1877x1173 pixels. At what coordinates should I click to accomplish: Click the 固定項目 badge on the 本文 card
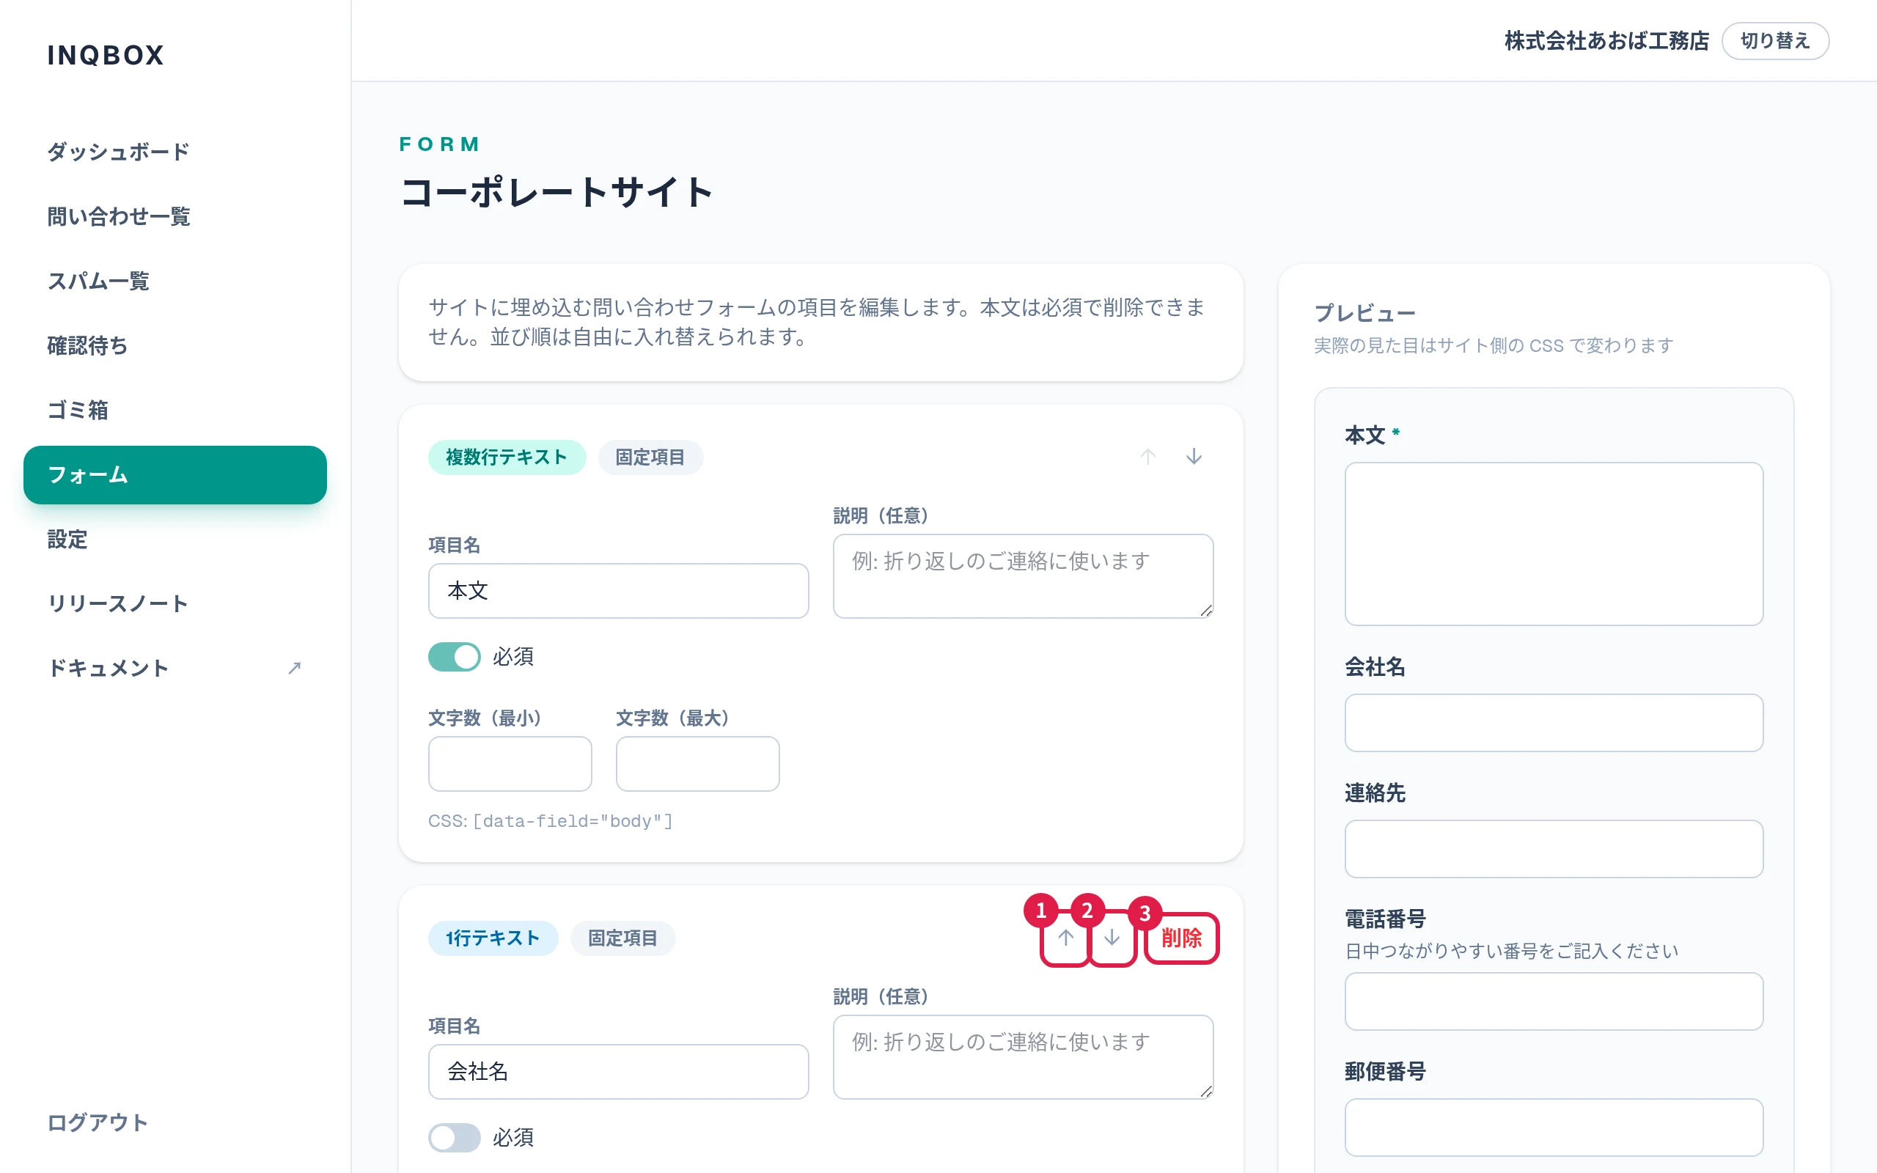click(x=650, y=457)
